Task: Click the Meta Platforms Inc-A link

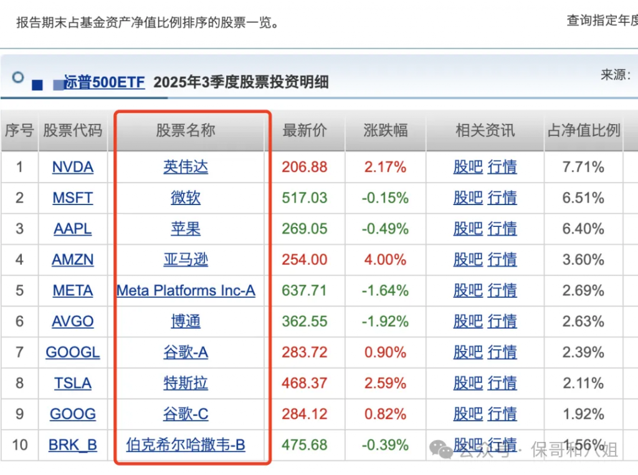Action: 186,290
